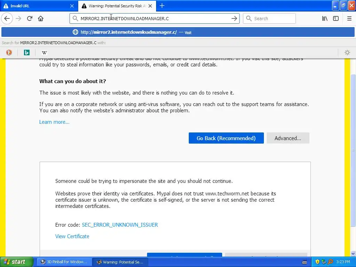
Task: Open the Windows start menu
Action: tap(17, 262)
